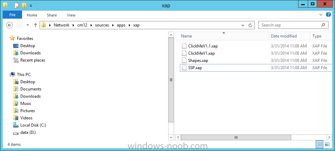
Task: Refresh the xap folder view
Action: pyautogui.click(x=250, y=25)
